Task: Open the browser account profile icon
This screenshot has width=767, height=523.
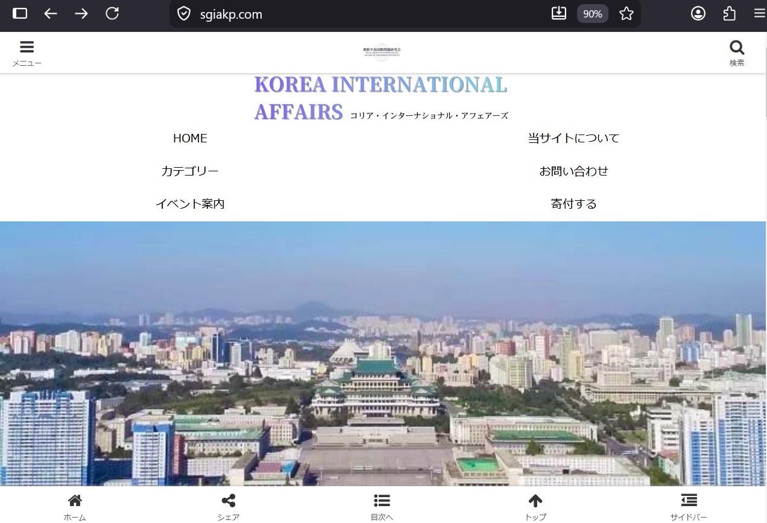Action: point(698,13)
